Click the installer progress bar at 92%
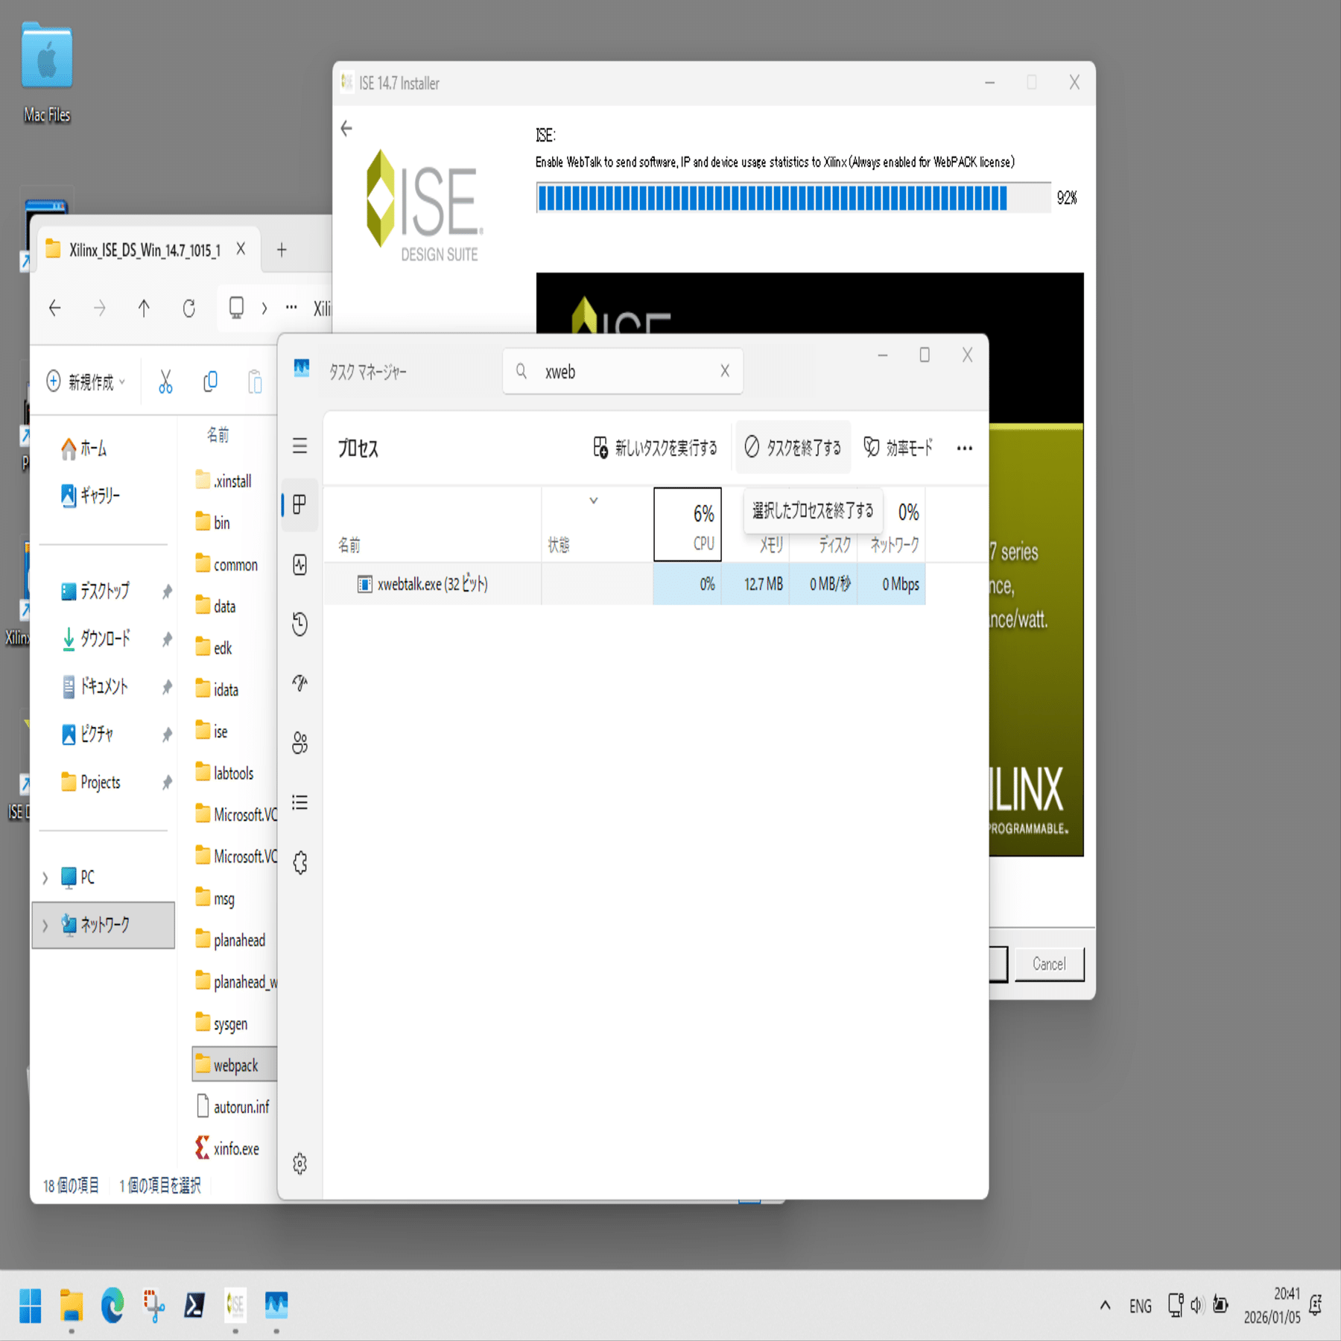The image size is (1341, 1341). [793, 198]
